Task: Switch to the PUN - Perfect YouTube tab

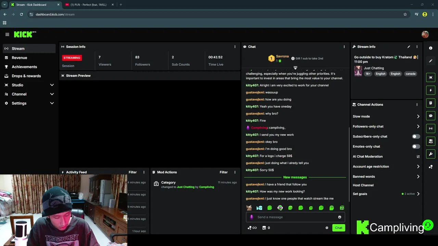Action: [x=89, y=4]
